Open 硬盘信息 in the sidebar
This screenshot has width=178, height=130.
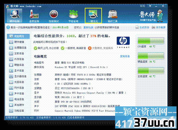[17, 65]
